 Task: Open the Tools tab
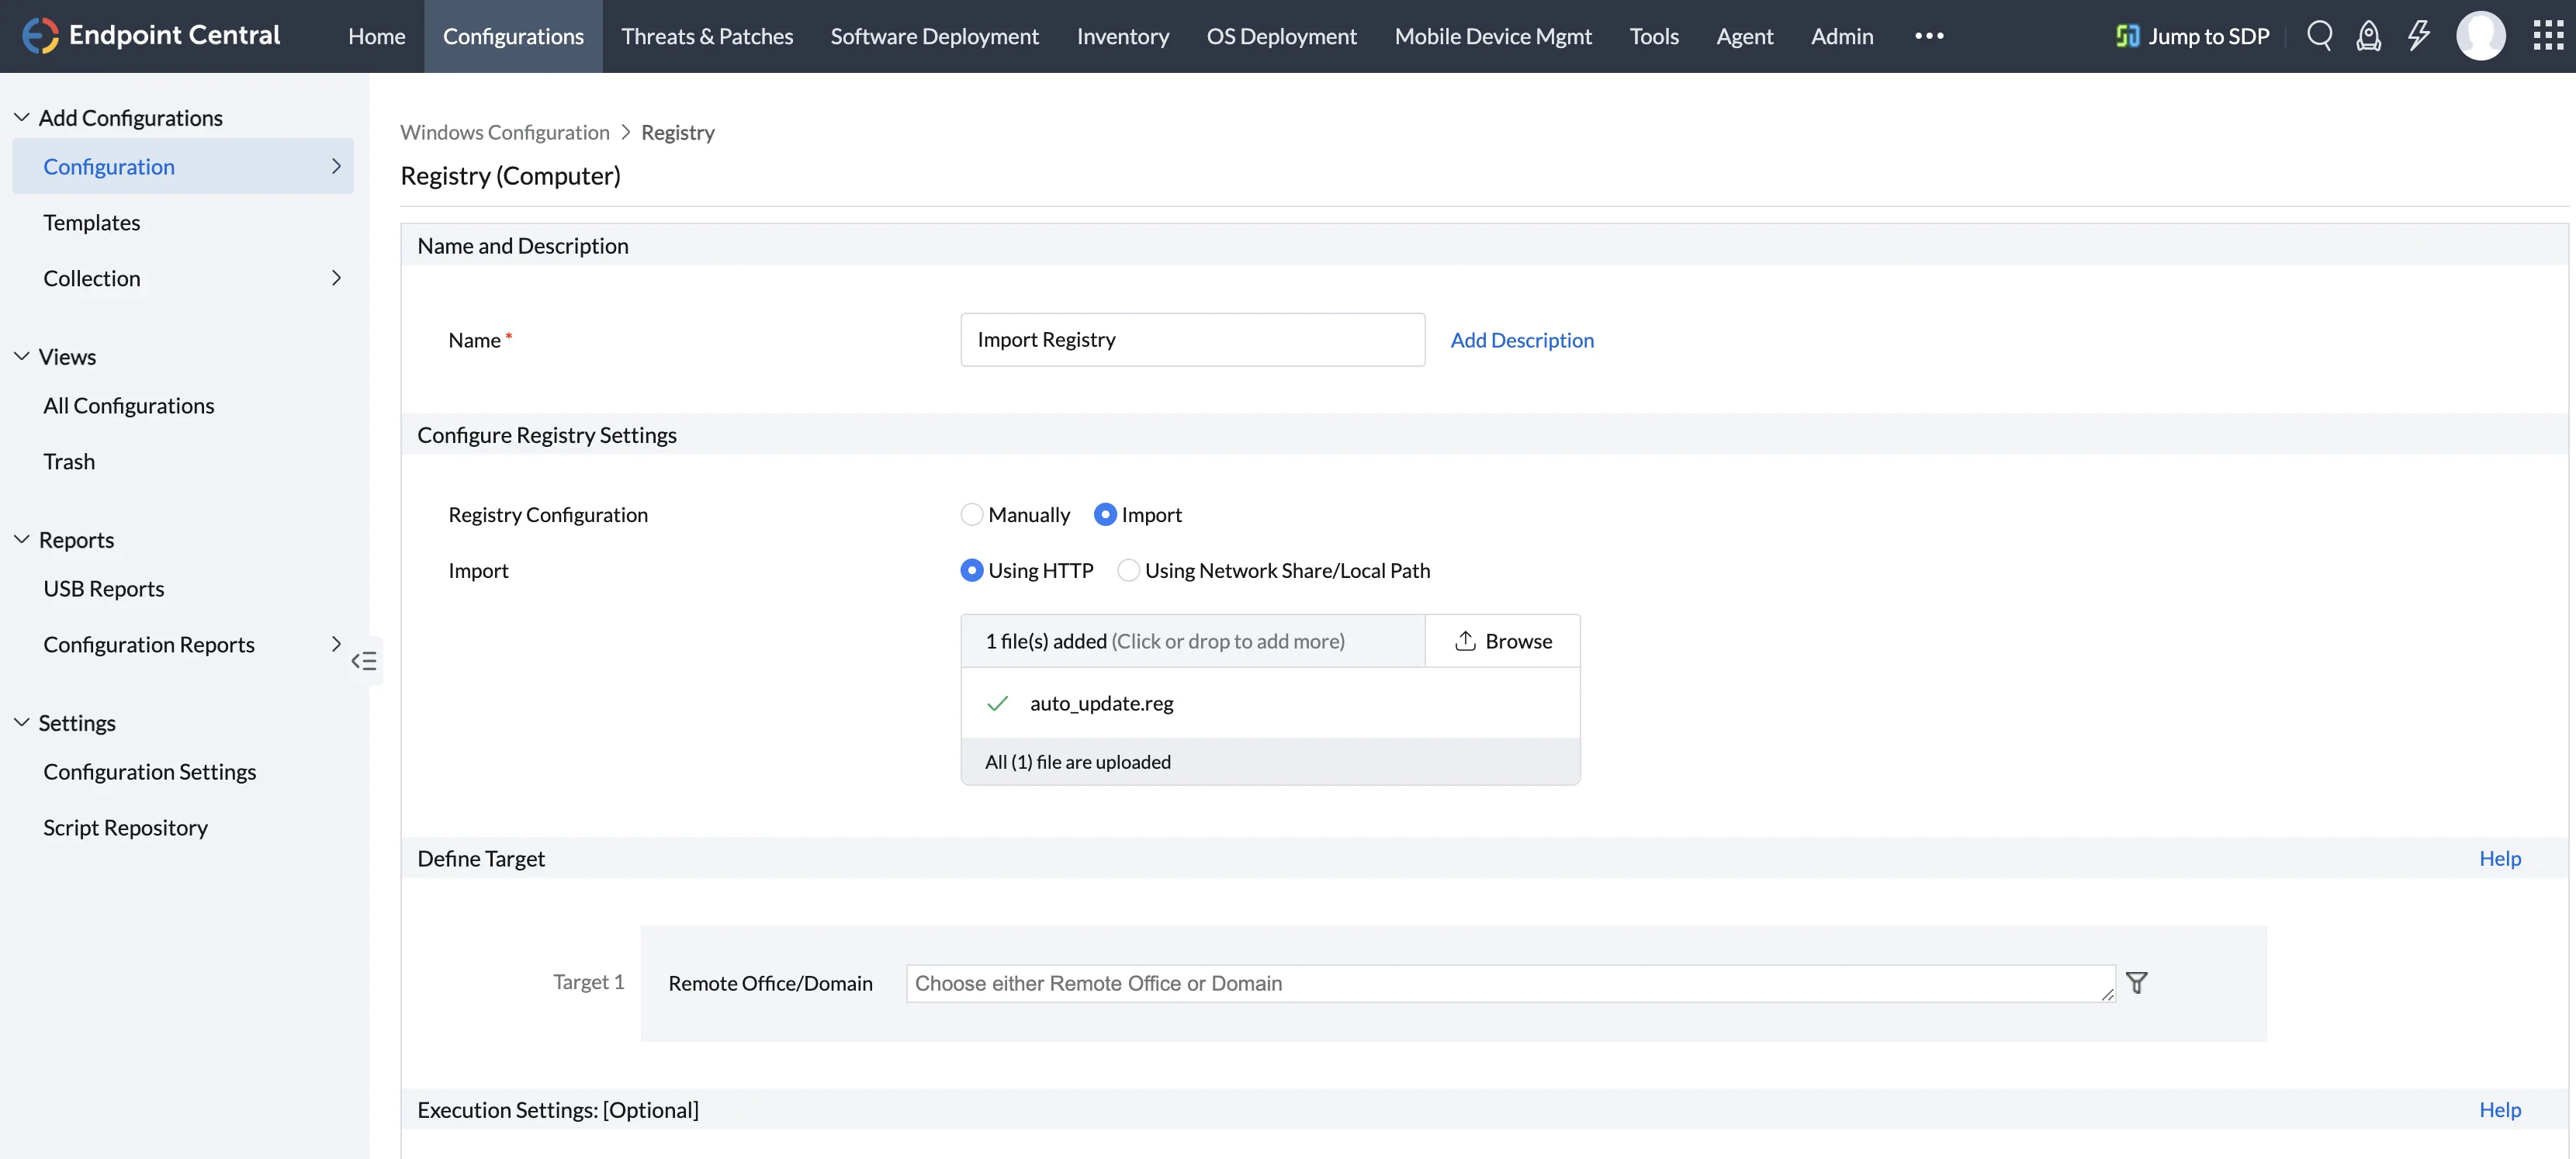click(1654, 36)
